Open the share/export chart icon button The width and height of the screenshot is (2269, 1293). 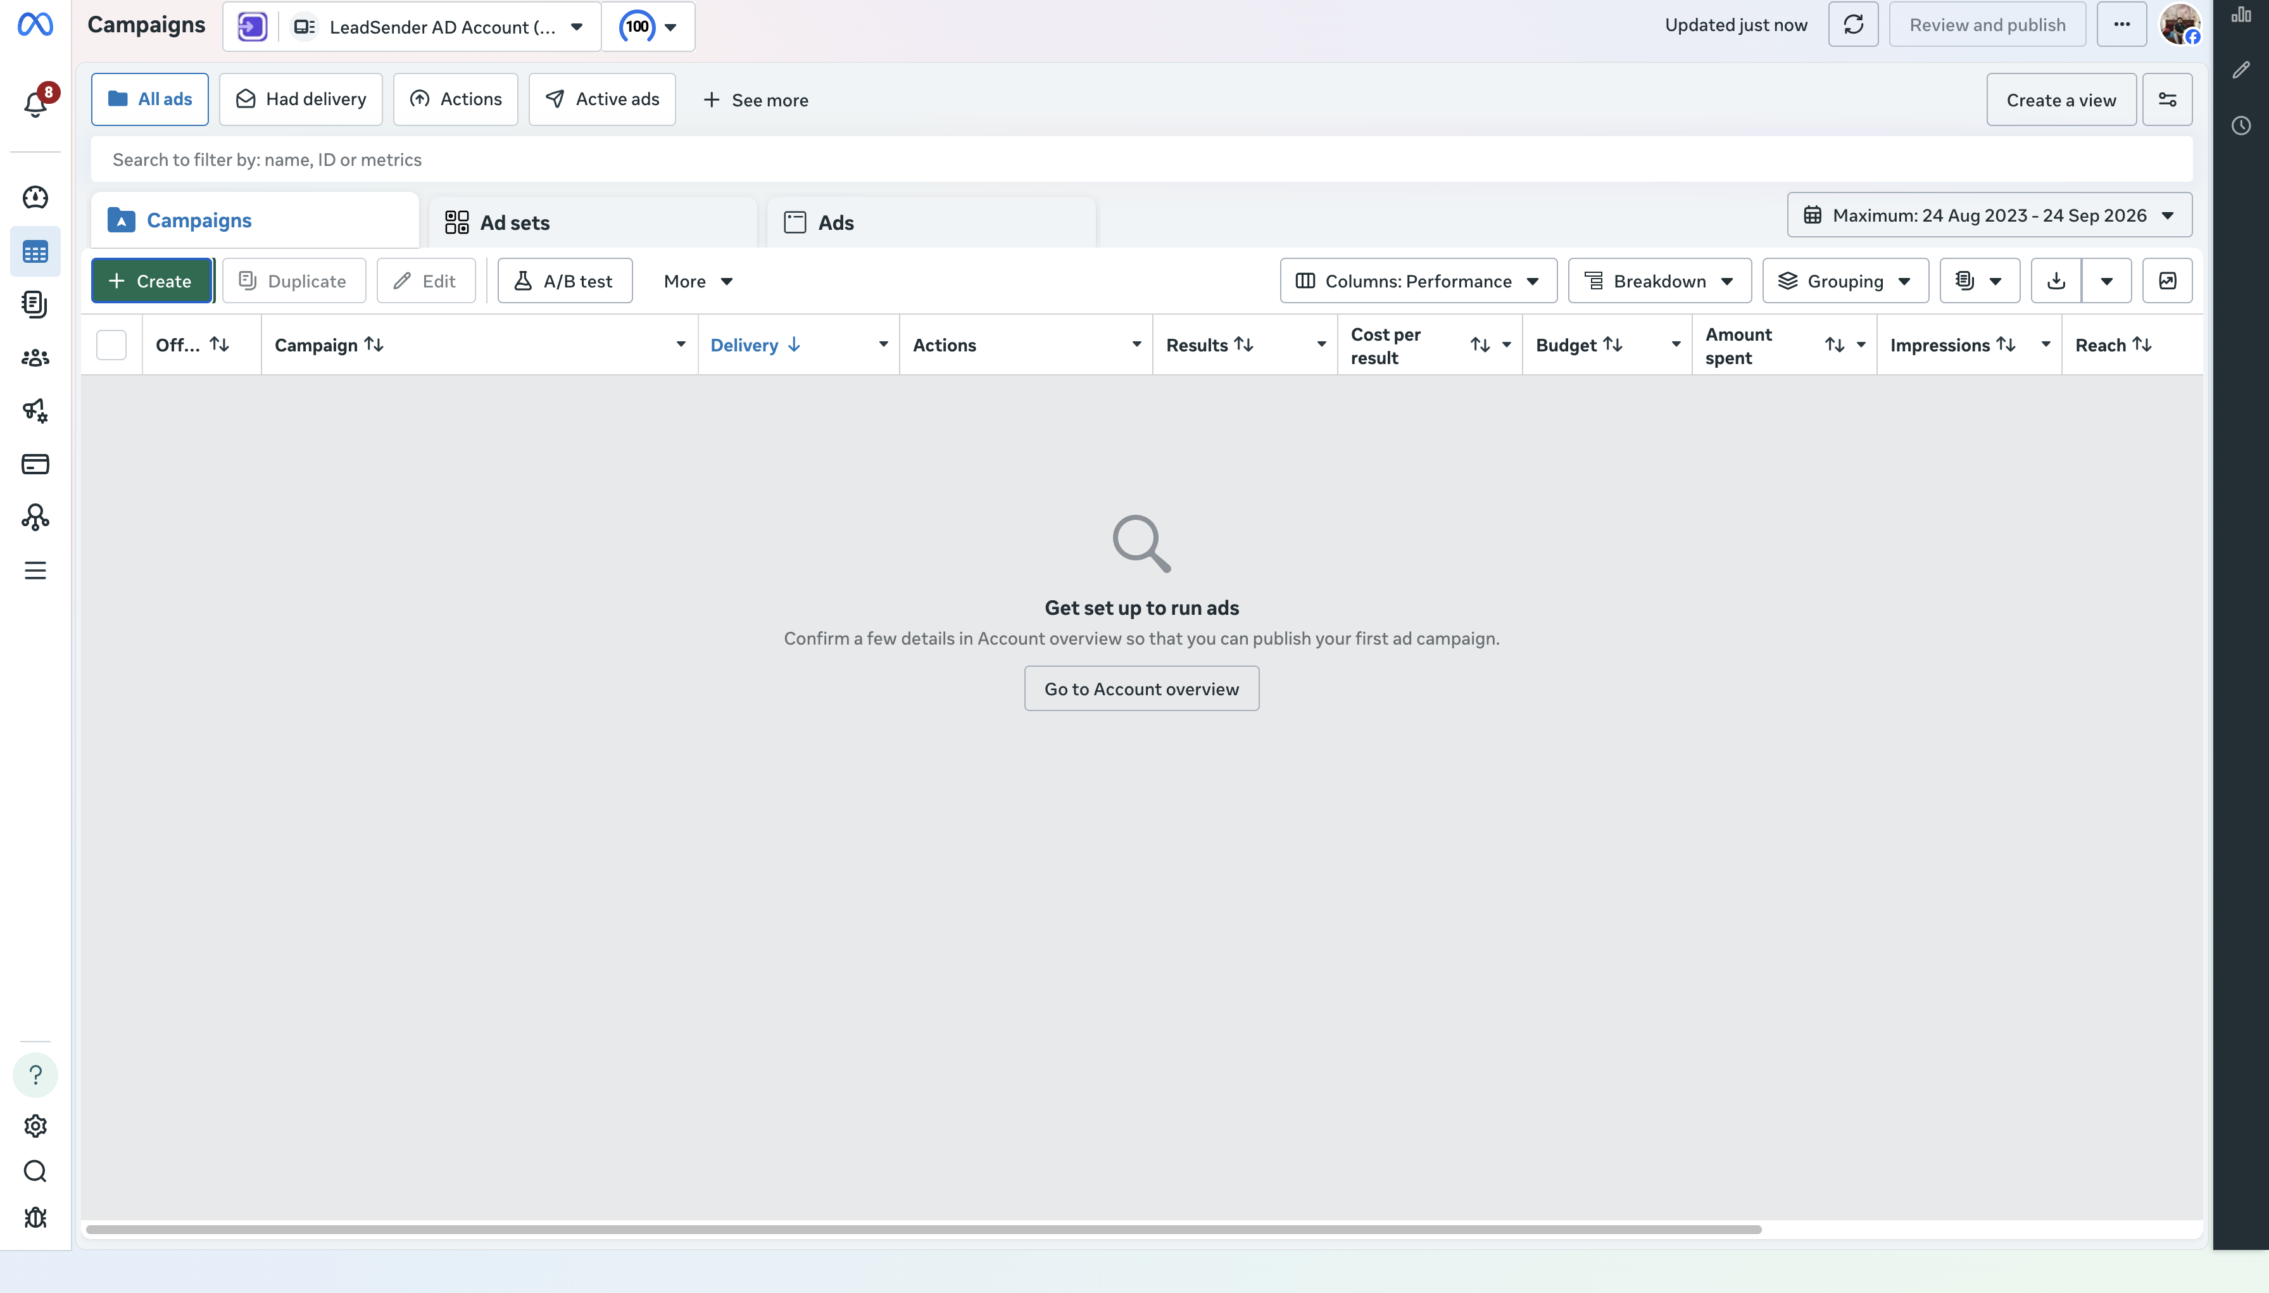(x=2168, y=281)
